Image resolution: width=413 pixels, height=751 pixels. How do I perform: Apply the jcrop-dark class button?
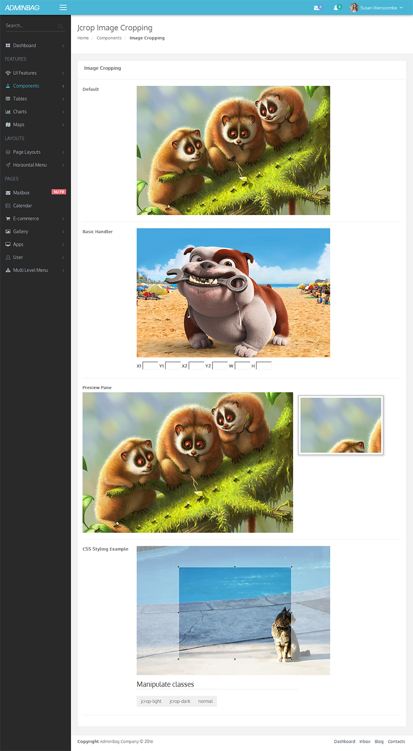click(180, 701)
